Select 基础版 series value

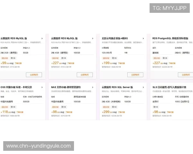click(155, 53)
